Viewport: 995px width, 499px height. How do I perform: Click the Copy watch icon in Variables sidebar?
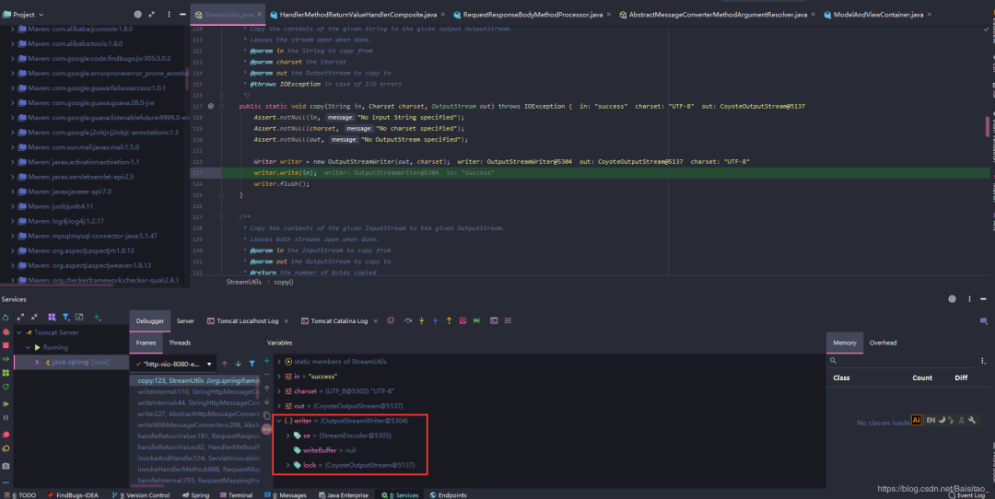pyautogui.click(x=266, y=415)
